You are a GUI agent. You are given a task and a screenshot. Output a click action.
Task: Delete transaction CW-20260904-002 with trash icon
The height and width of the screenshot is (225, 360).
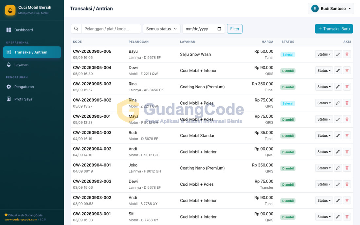point(347,152)
